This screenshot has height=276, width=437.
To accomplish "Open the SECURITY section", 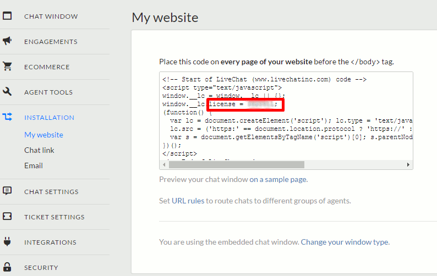I will pyautogui.click(x=41, y=268).
